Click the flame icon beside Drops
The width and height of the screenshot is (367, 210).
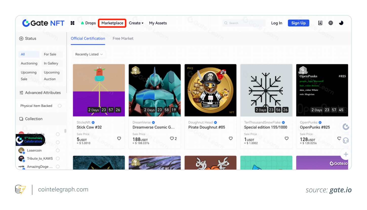(x=82, y=23)
